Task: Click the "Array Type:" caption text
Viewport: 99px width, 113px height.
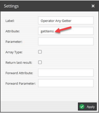Action: 14,52
